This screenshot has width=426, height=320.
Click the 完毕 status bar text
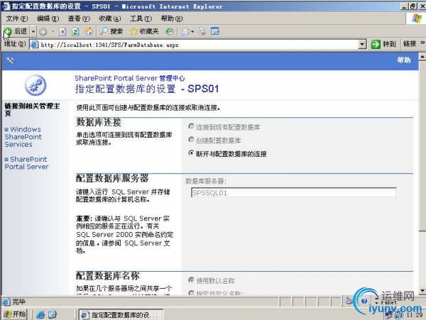click(18, 302)
